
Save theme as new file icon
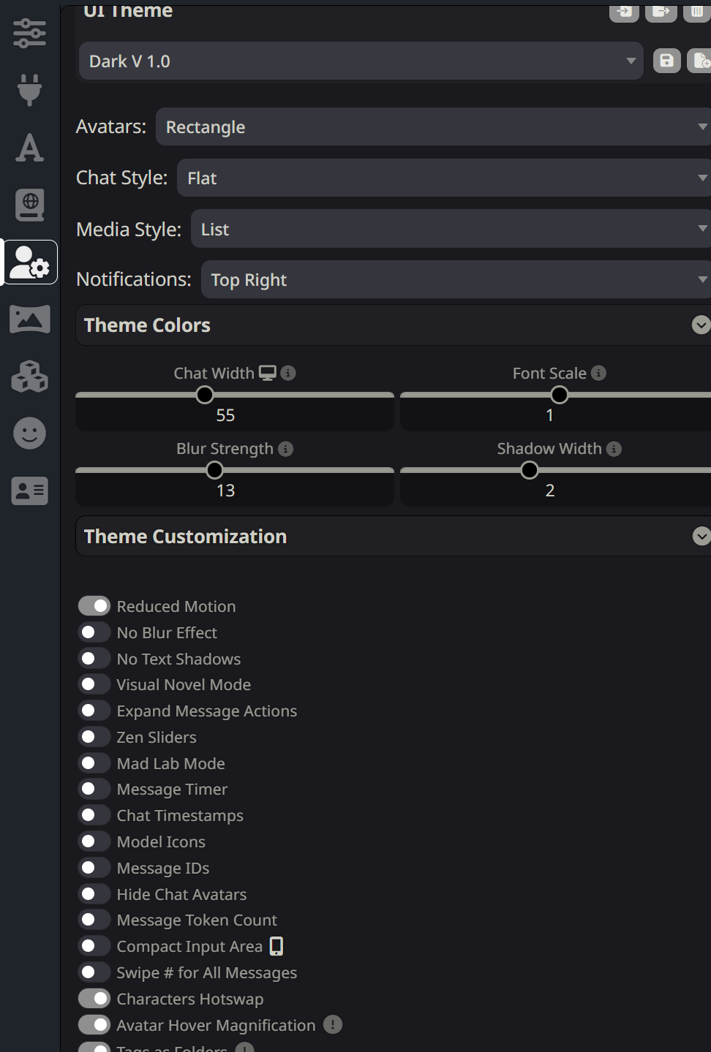(699, 61)
